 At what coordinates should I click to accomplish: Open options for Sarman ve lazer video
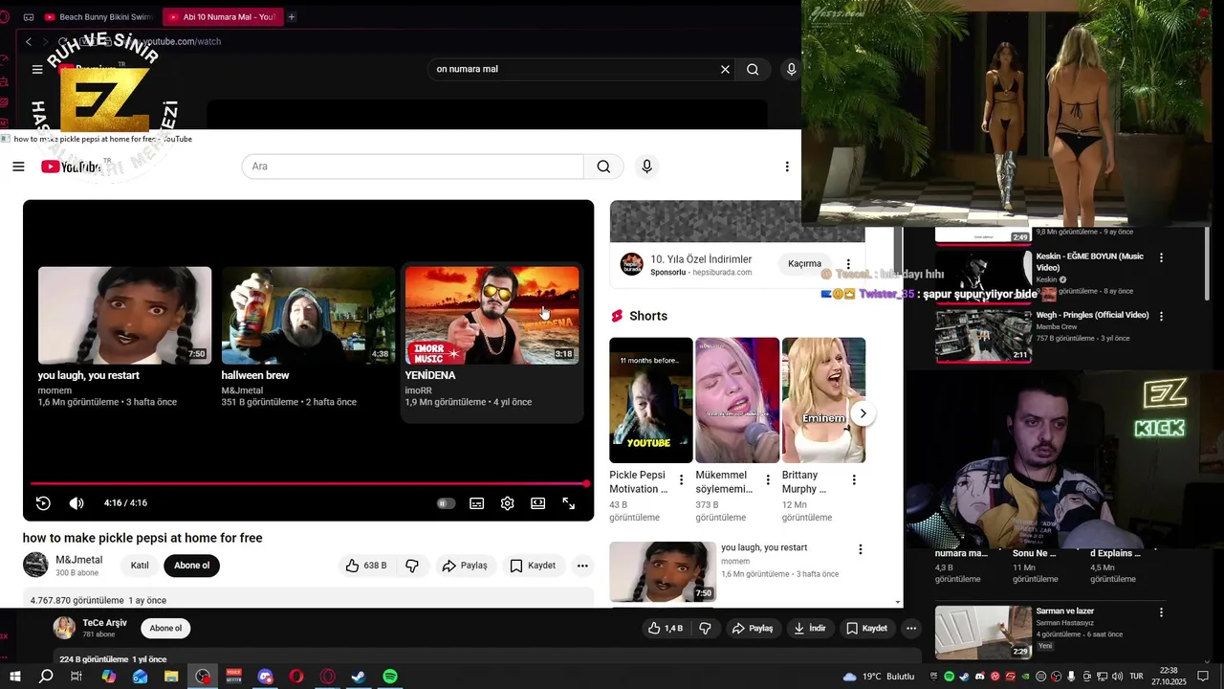click(x=1162, y=612)
